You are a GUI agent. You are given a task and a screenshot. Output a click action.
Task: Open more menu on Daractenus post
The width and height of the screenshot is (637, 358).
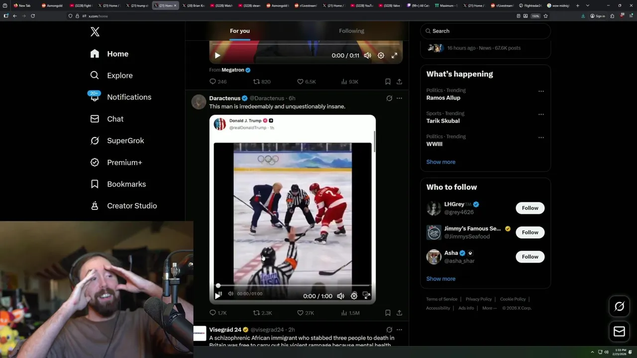(x=399, y=98)
